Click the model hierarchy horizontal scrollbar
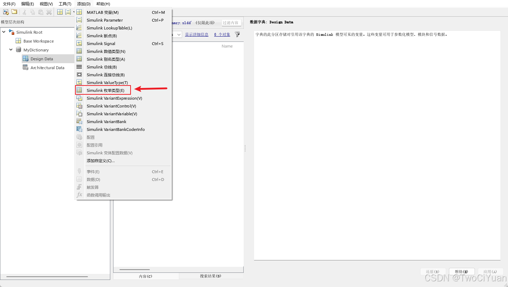Image resolution: width=508 pixels, height=287 pixels. pyautogui.click(x=47, y=276)
